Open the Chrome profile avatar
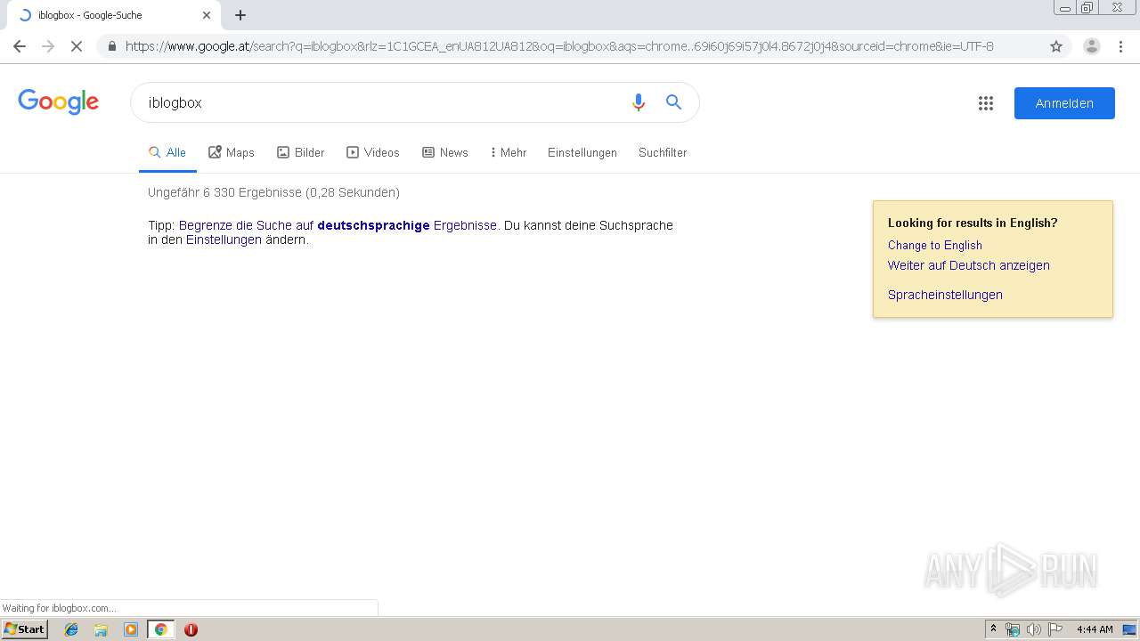 point(1092,46)
